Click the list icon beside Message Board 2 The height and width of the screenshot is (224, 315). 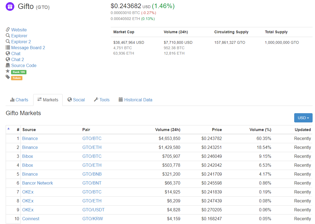point(8,48)
